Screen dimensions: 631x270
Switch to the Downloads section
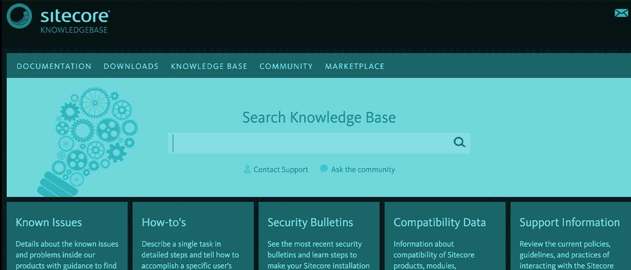[x=131, y=66]
